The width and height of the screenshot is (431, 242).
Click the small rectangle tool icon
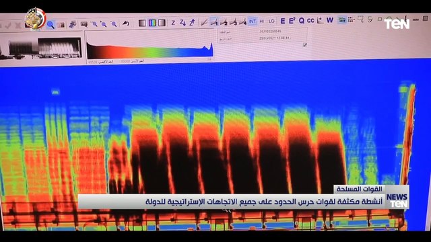tap(380, 19)
